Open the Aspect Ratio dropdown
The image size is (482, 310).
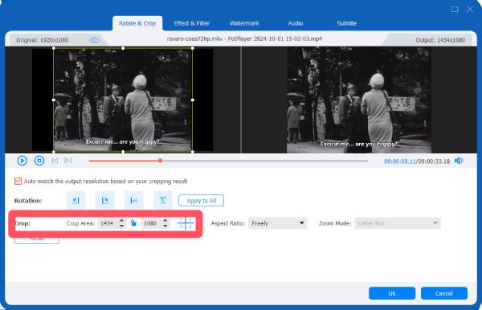point(278,223)
